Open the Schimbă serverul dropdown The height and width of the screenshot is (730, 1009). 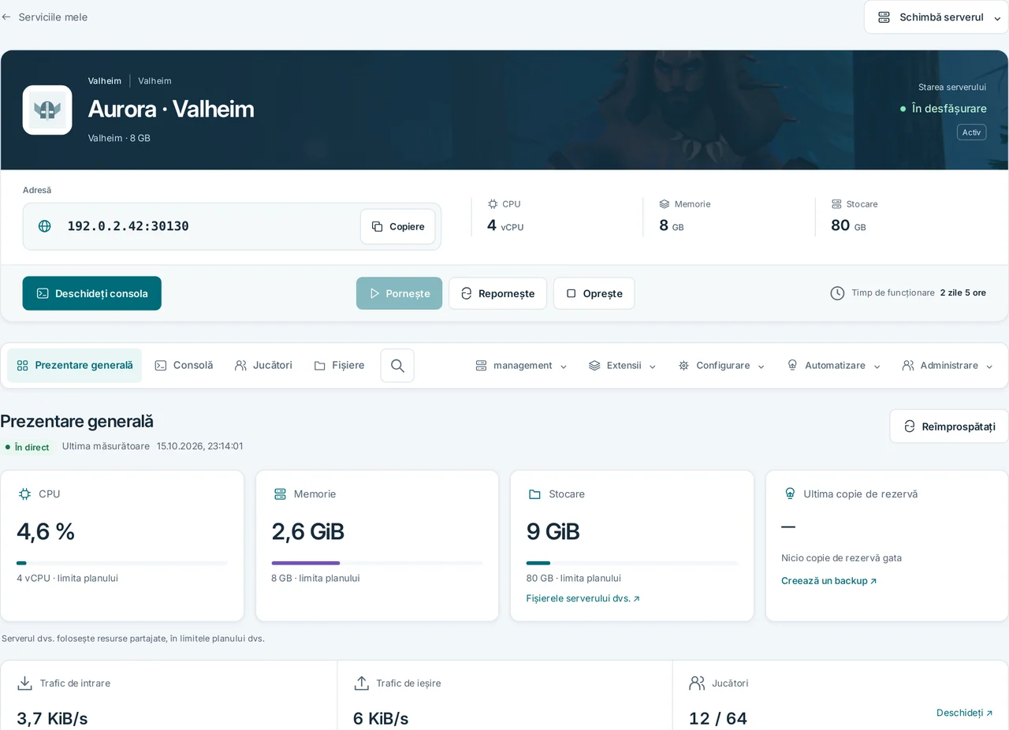pyautogui.click(x=936, y=17)
